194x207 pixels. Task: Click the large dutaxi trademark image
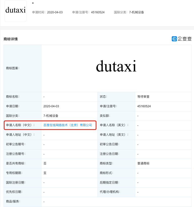point(116,66)
